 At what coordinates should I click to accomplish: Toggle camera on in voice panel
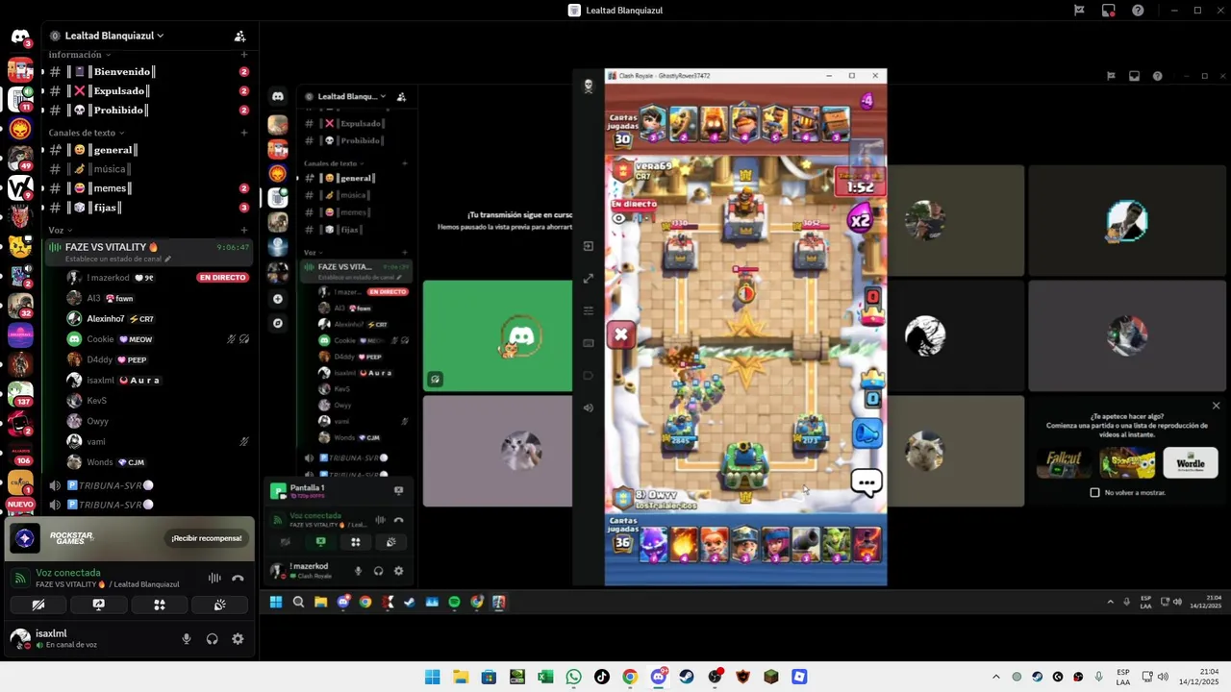point(38,605)
